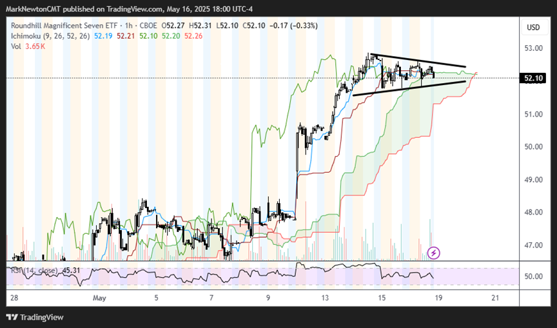Click the Ichimoku (9, 26, 52, 26) indicator legend
The width and height of the screenshot is (557, 328).
[x=50, y=36]
